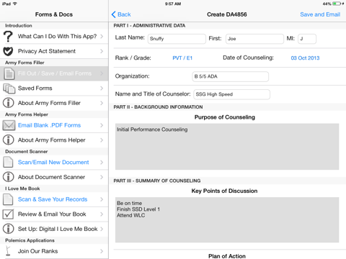Image resolution: width=346 pixels, height=259 pixels.
Task: Click the info icon for Set Up: Digital I Love Me Book
Action: (x=9, y=229)
